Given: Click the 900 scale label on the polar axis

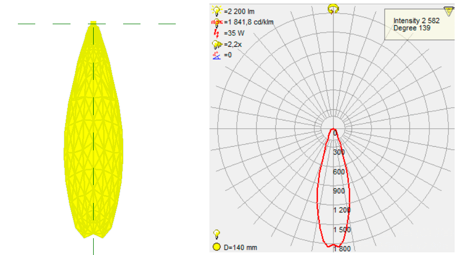Looking at the screenshot, I should tap(339, 191).
